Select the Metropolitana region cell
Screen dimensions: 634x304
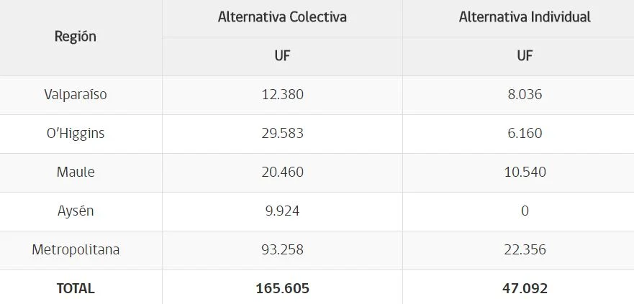click(x=76, y=249)
